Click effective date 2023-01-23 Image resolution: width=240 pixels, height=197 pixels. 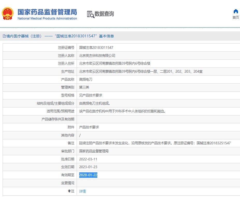coord(88,167)
